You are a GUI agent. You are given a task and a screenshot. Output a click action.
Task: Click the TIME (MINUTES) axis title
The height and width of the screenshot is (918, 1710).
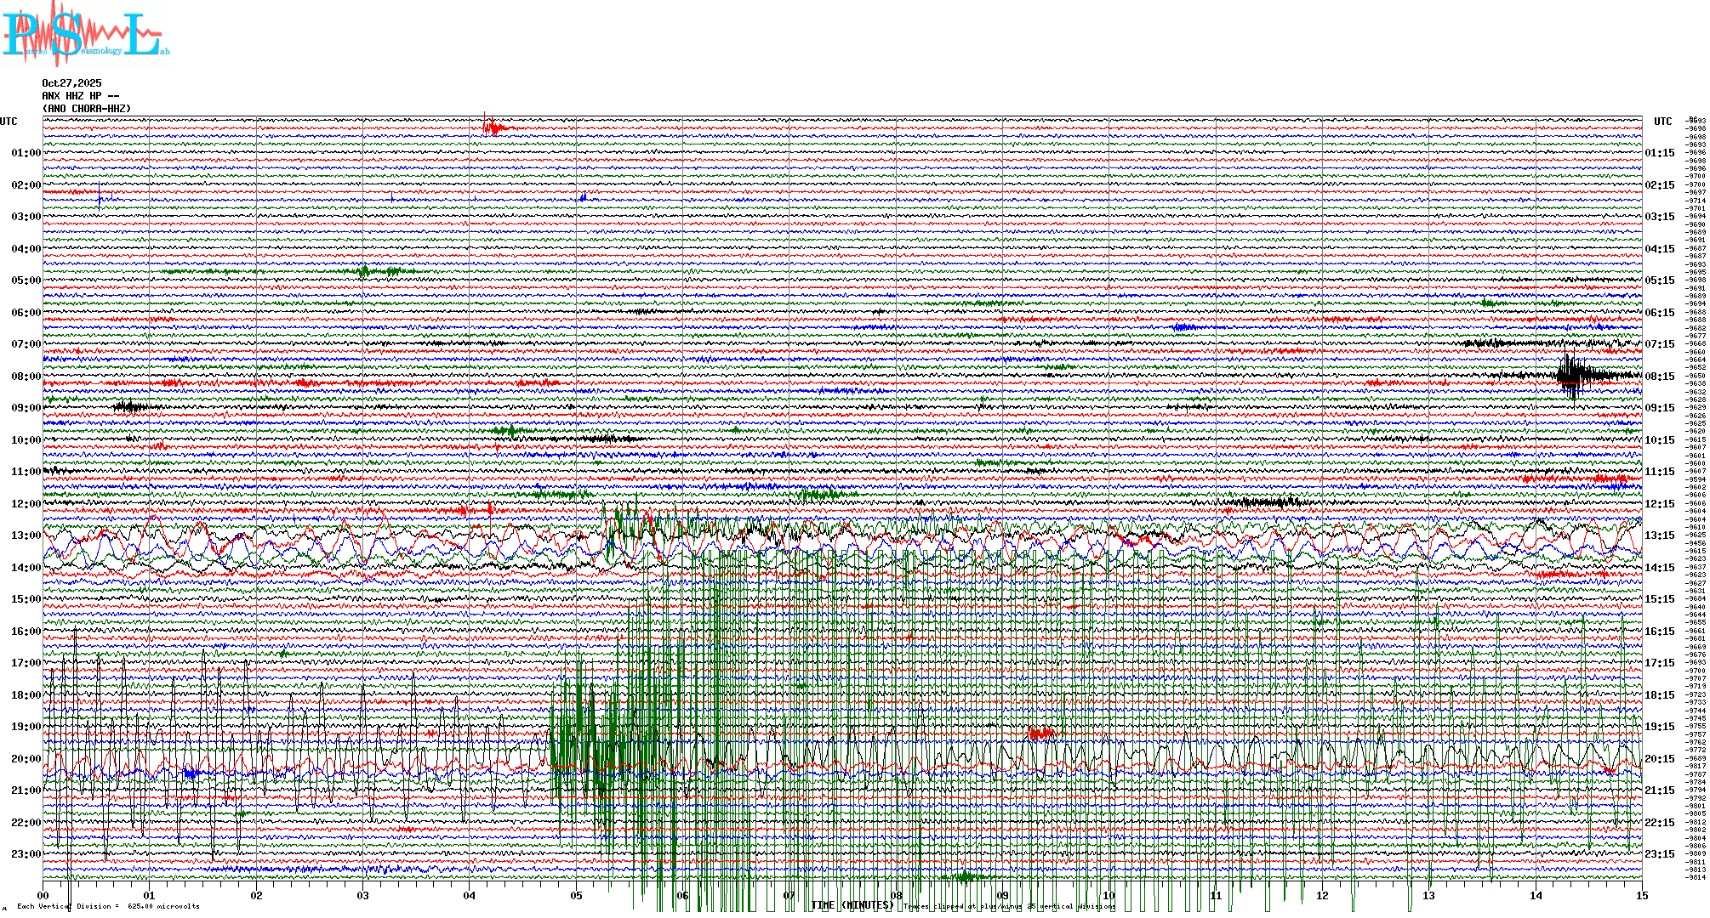pyautogui.click(x=852, y=905)
